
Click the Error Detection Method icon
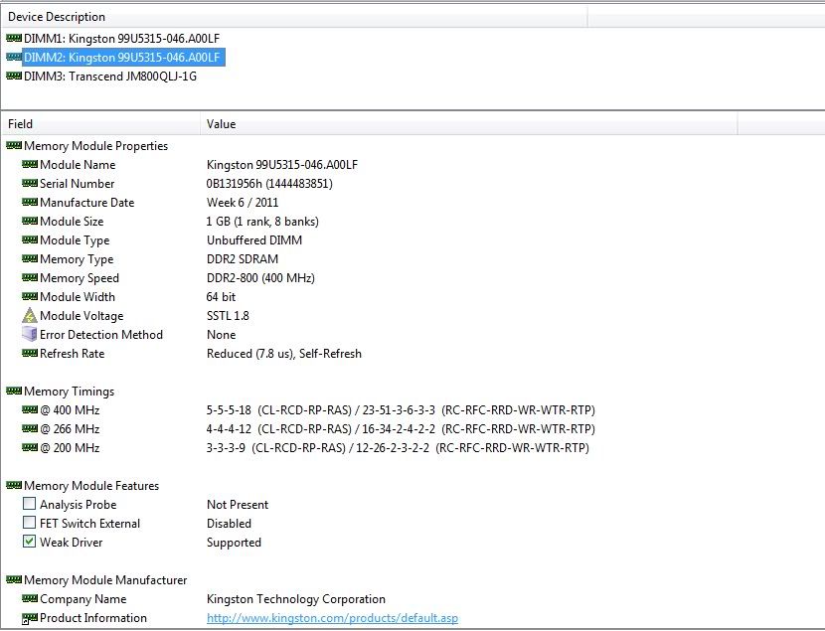(x=30, y=334)
